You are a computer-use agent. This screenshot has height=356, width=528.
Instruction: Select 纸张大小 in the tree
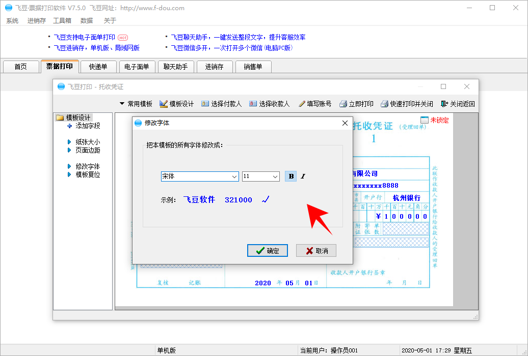88,142
